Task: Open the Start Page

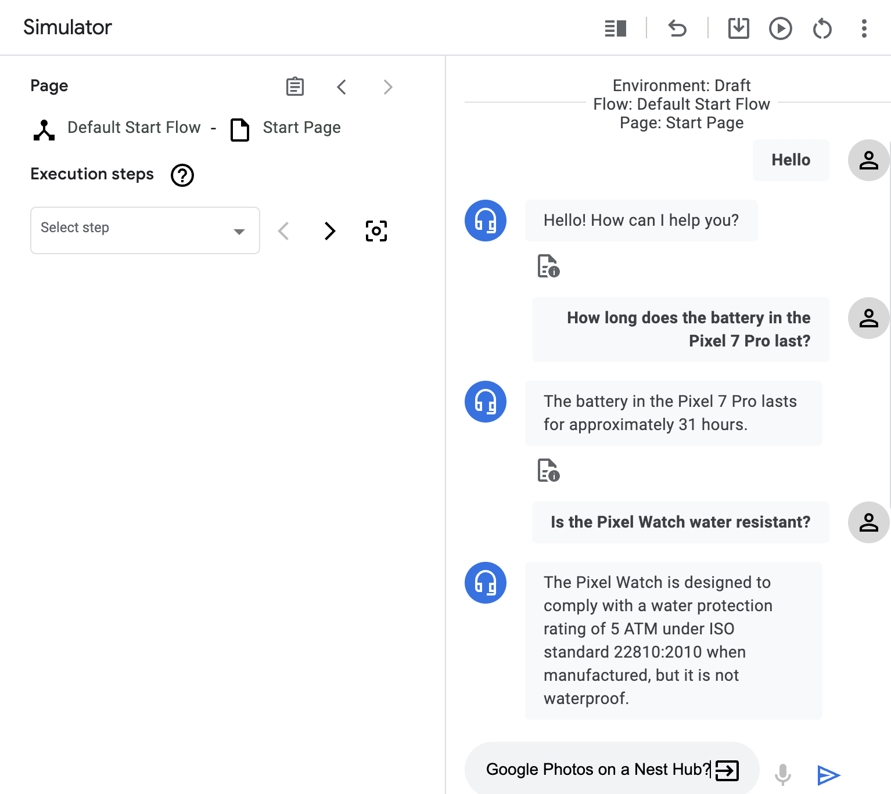Action: click(301, 127)
